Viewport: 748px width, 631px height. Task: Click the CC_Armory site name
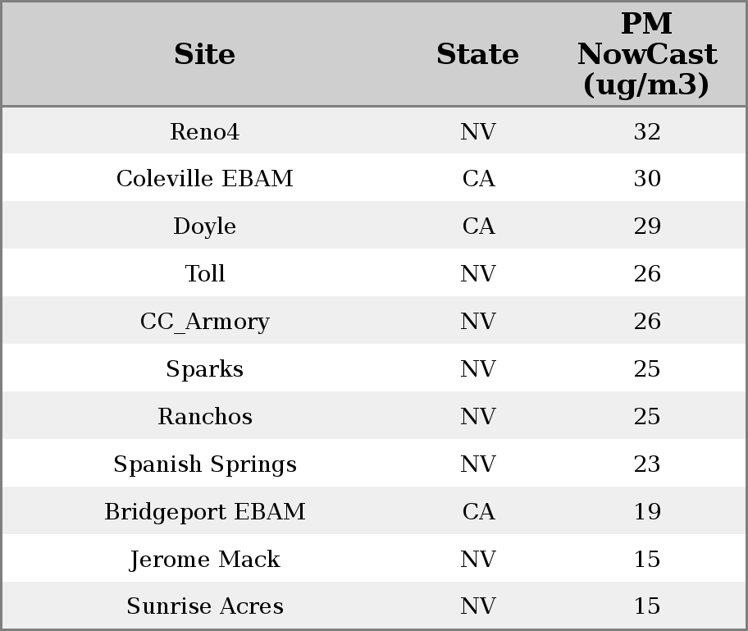point(204,321)
